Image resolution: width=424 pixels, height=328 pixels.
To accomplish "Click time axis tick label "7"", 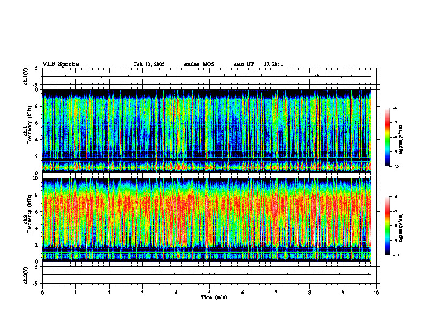I will (276, 293).
